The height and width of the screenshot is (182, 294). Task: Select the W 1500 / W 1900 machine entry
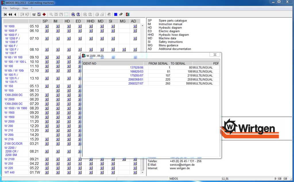click(x=16, y=108)
